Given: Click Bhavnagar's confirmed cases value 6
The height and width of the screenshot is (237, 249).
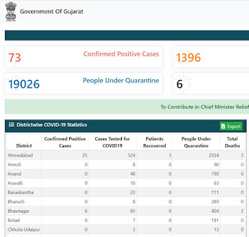Looking at the screenshot, I should (x=86, y=211).
